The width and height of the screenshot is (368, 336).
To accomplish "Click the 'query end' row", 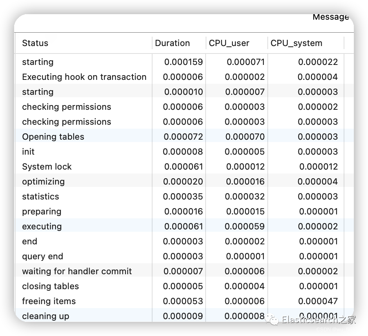I will (185, 256).
